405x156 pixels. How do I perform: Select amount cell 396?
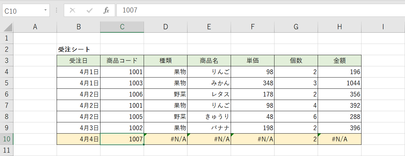tap(340, 128)
